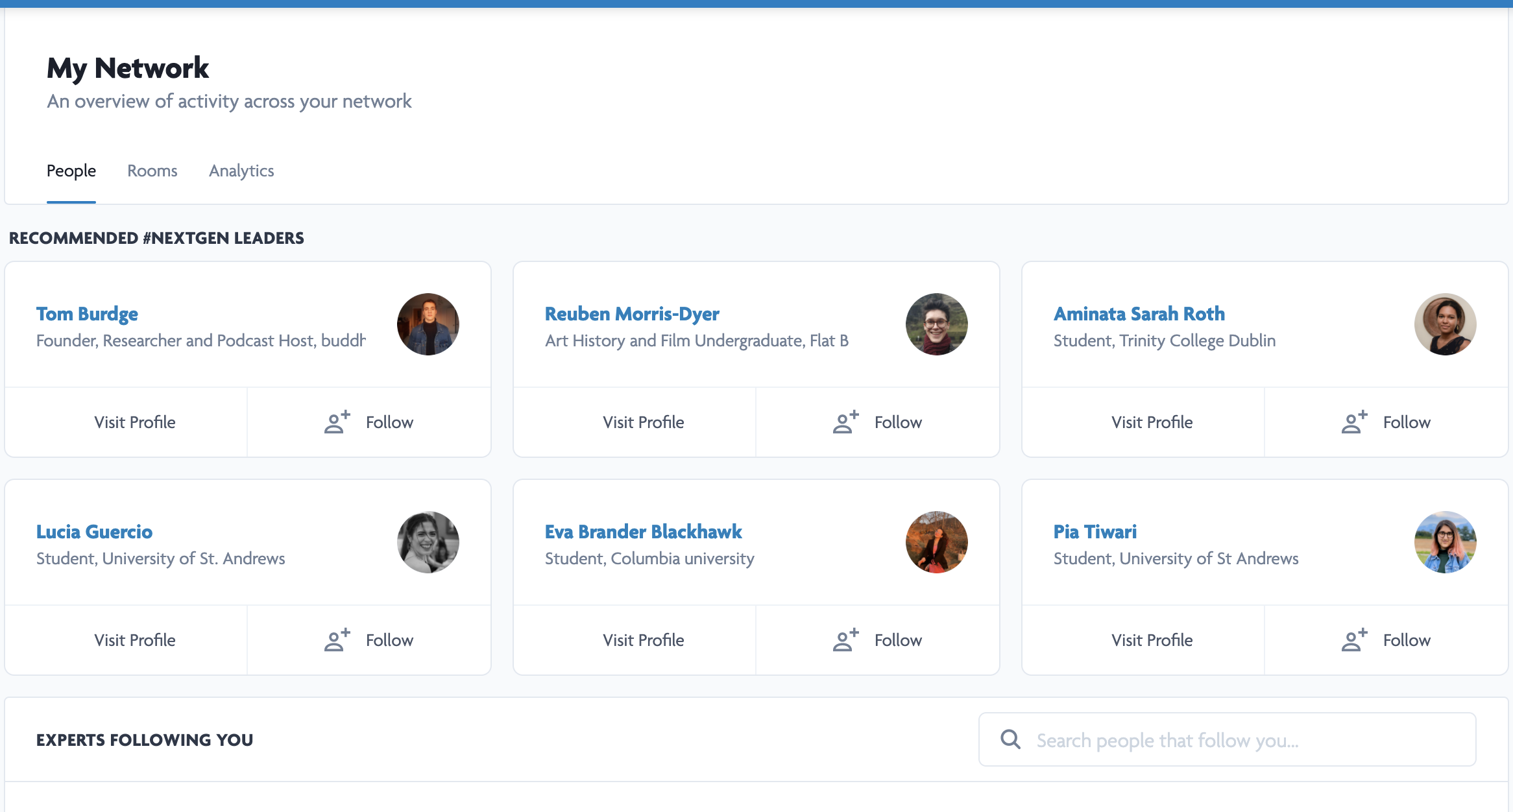The width and height of the screenshot is (1513, 812).
Task: Click the follow icon on Lucia Guercio's card
Action: pyautogui.click(x=337, y=640)
